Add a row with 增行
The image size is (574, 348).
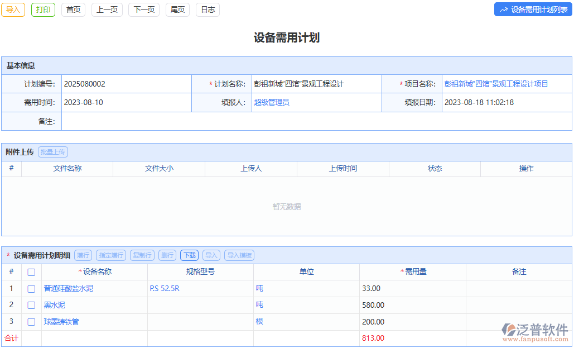click(x=83, y=255)
